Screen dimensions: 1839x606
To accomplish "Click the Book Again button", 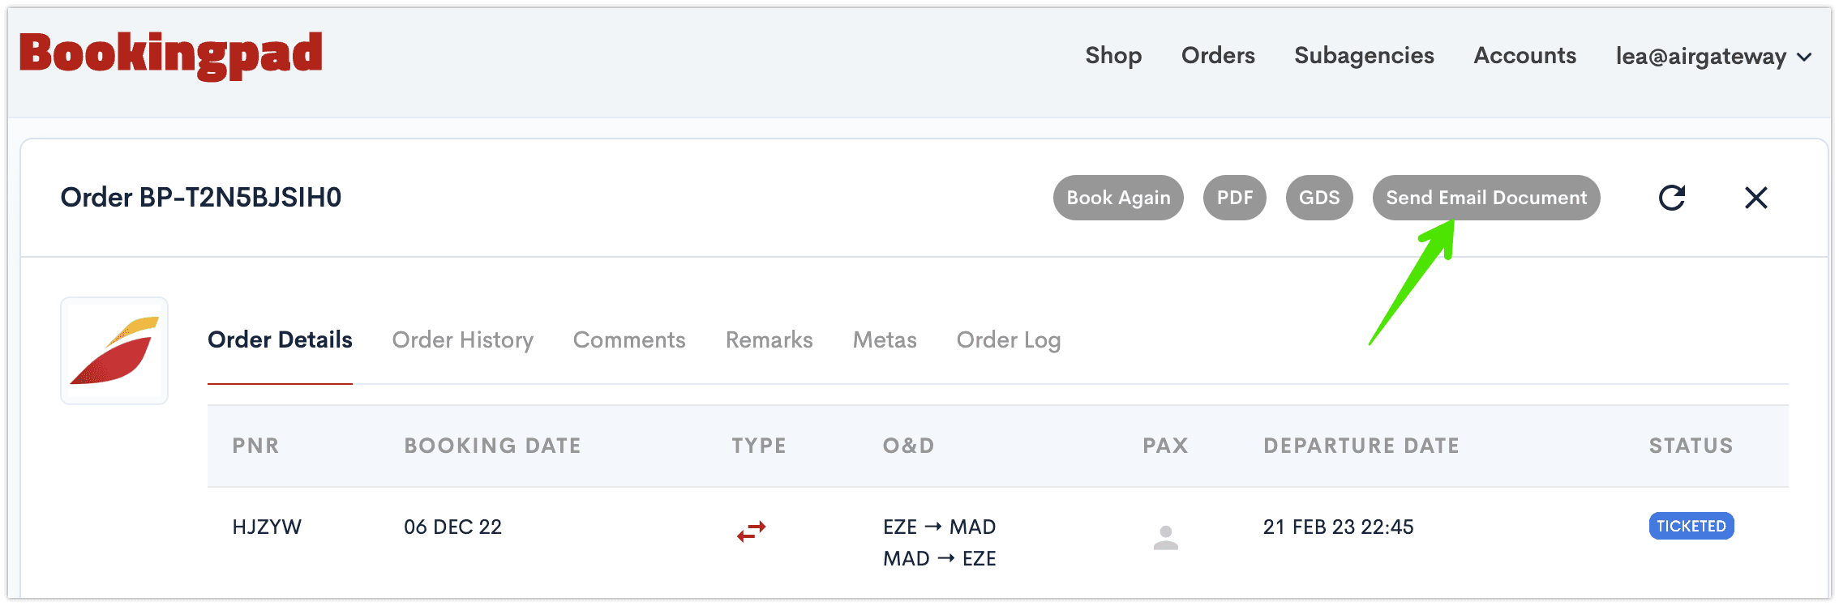I will [x=1118, y=198].
